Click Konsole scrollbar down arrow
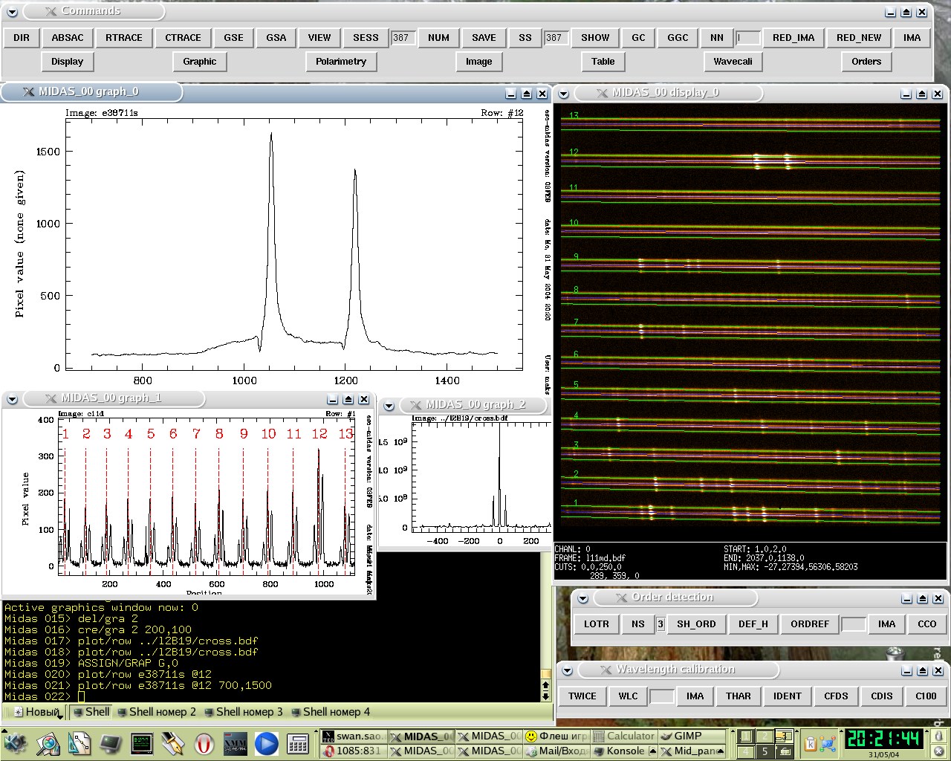Screen dimensions: 951x761 [x=546, y=696]
